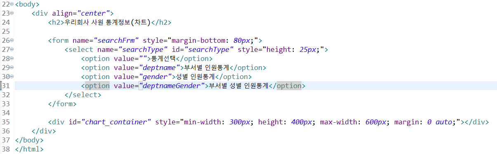Click the 통계선택 option text
Viewport: 497px width, 154px height.
[x=164, y=58]
